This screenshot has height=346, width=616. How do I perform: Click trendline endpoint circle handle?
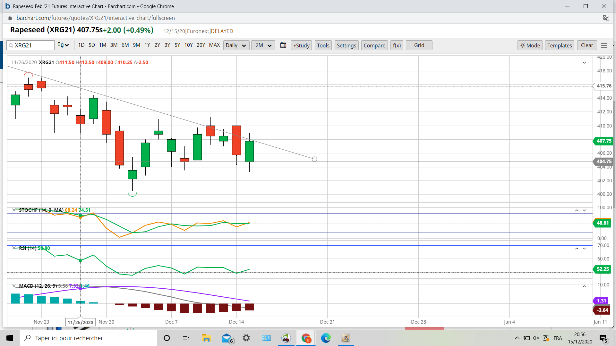pyautogui.click(x=314, y=159)
